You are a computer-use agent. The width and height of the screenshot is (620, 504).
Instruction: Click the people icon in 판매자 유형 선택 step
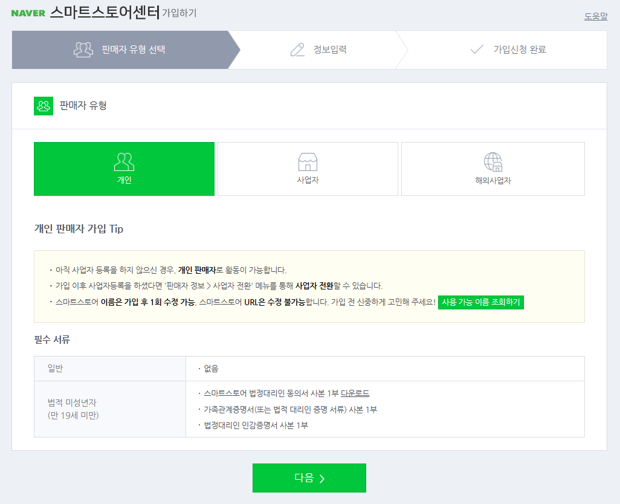click(83, 50)
